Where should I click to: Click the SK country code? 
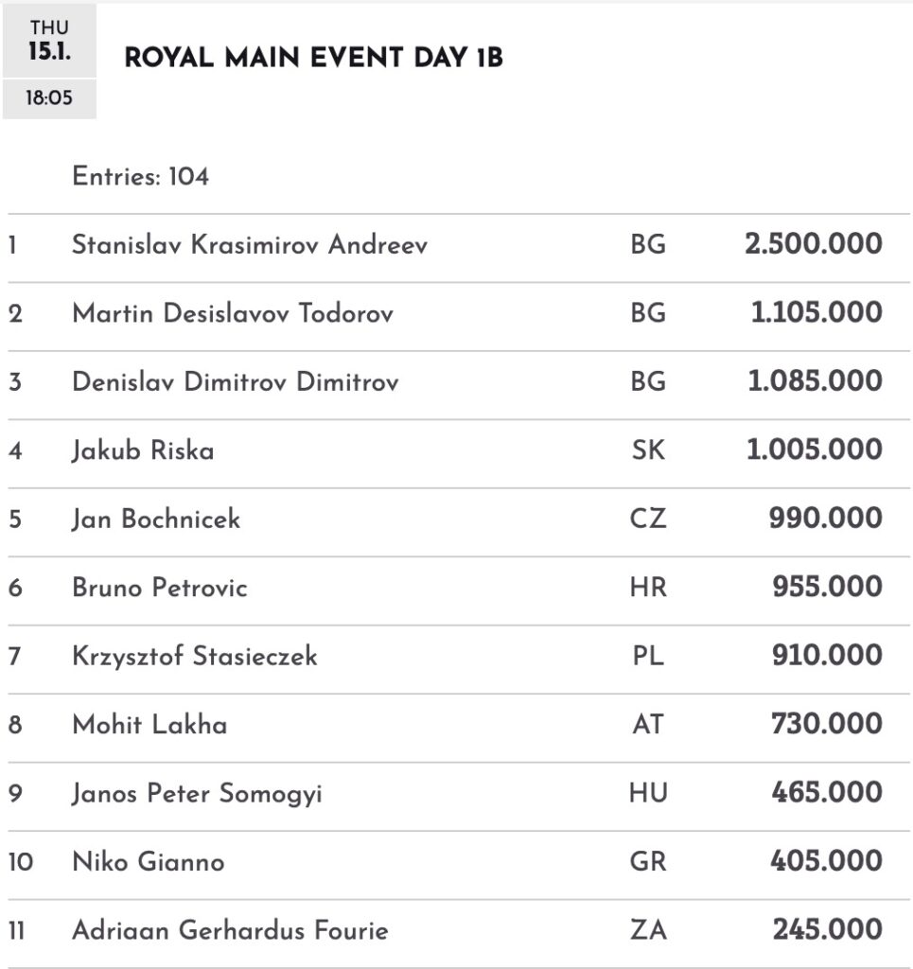coord(648,450)
